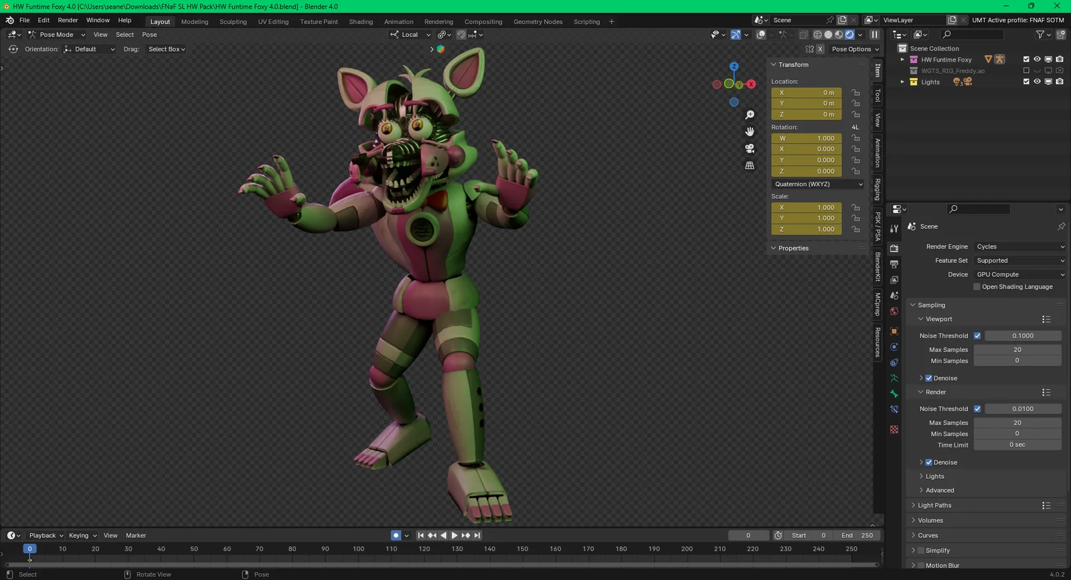Open the Quaternion rotation mode dropdown
Screen dimensions: 1071x580
tap(818, 184)
